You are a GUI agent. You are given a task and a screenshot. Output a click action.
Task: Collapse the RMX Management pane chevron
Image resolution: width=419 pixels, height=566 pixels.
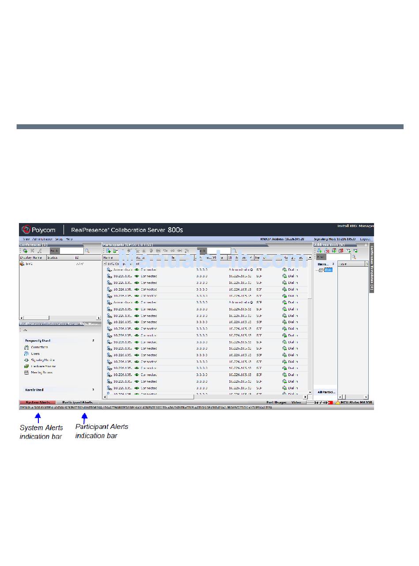coord(25,330)
